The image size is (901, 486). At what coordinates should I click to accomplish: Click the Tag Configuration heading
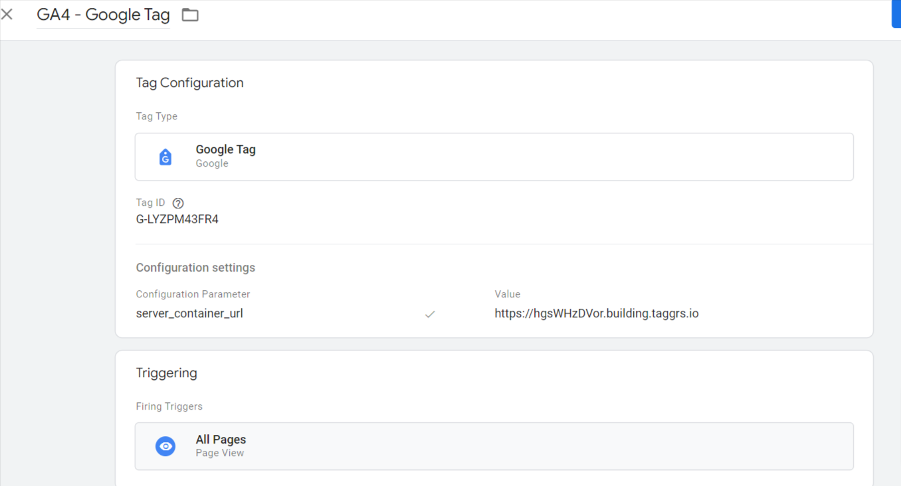[x=189, y=83]
